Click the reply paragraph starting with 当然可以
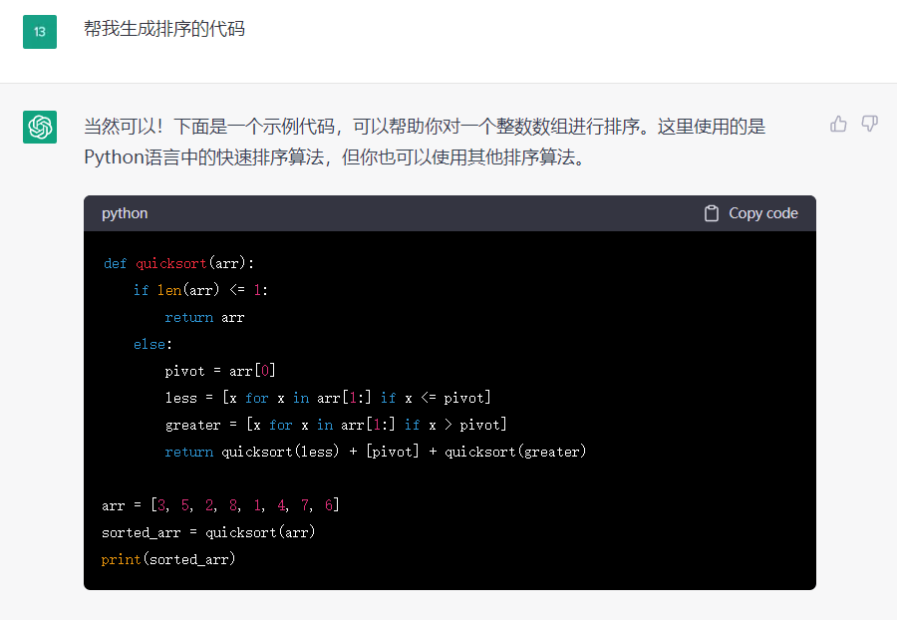897x620 pixels. (425, 142)
